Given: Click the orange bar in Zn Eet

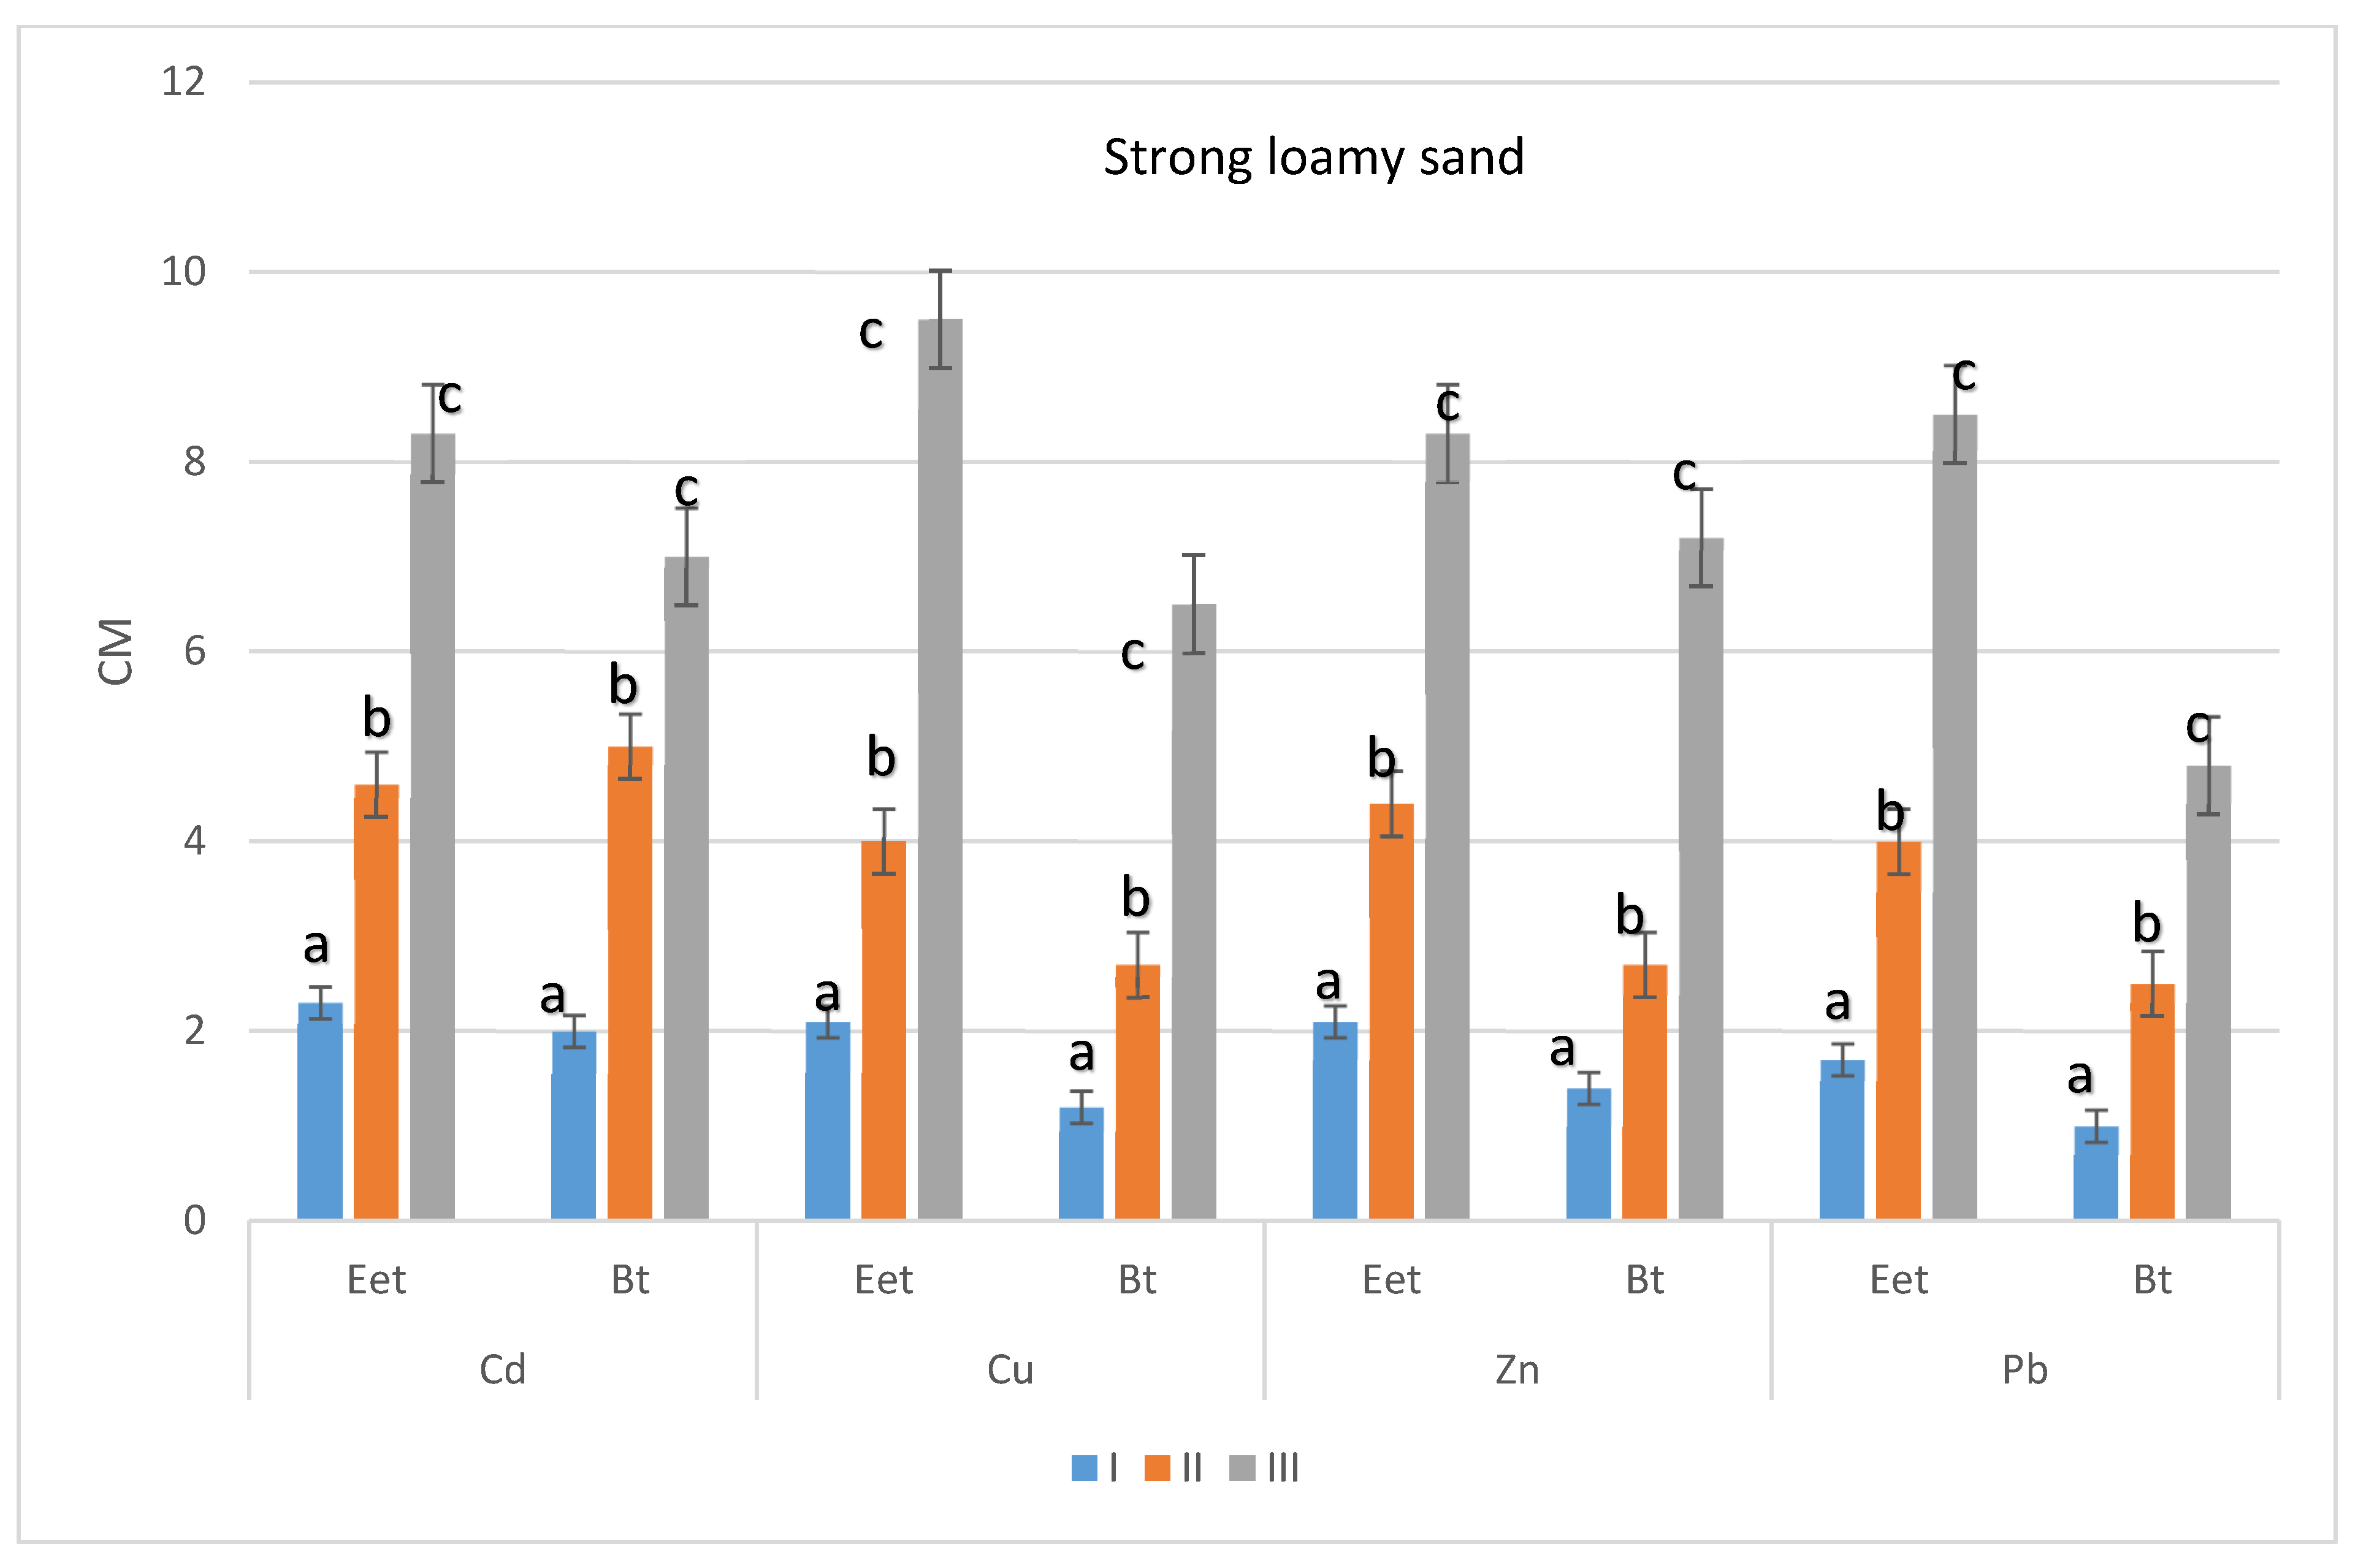Looking at the screenshot, I should (1391, 1012).
